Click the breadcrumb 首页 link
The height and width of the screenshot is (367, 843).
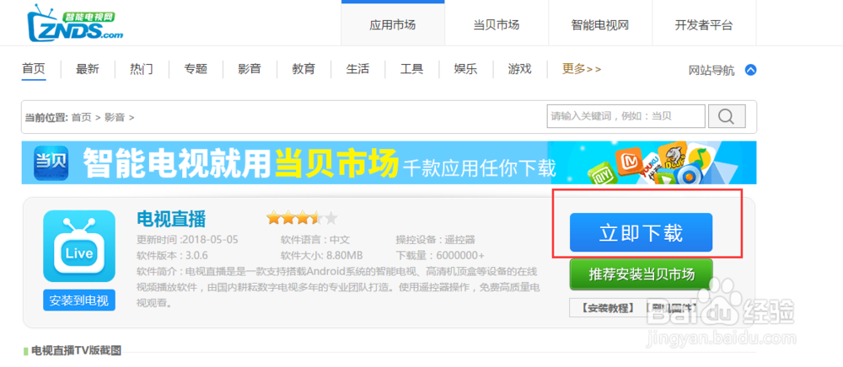[x=81, y=117]
